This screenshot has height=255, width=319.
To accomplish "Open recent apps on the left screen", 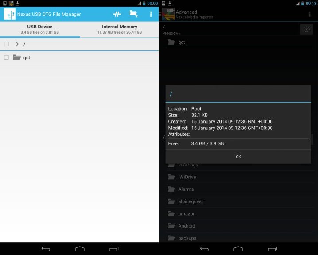I will tap(114, 249).
